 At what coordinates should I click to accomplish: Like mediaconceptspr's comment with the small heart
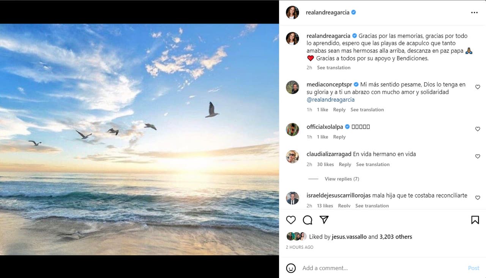(x=478, y=87)
